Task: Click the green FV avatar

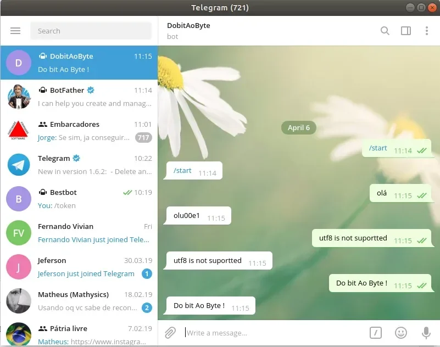Action: (19, 233)
